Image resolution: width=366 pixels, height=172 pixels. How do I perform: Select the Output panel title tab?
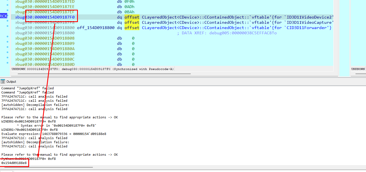click(x=11, y=82)
